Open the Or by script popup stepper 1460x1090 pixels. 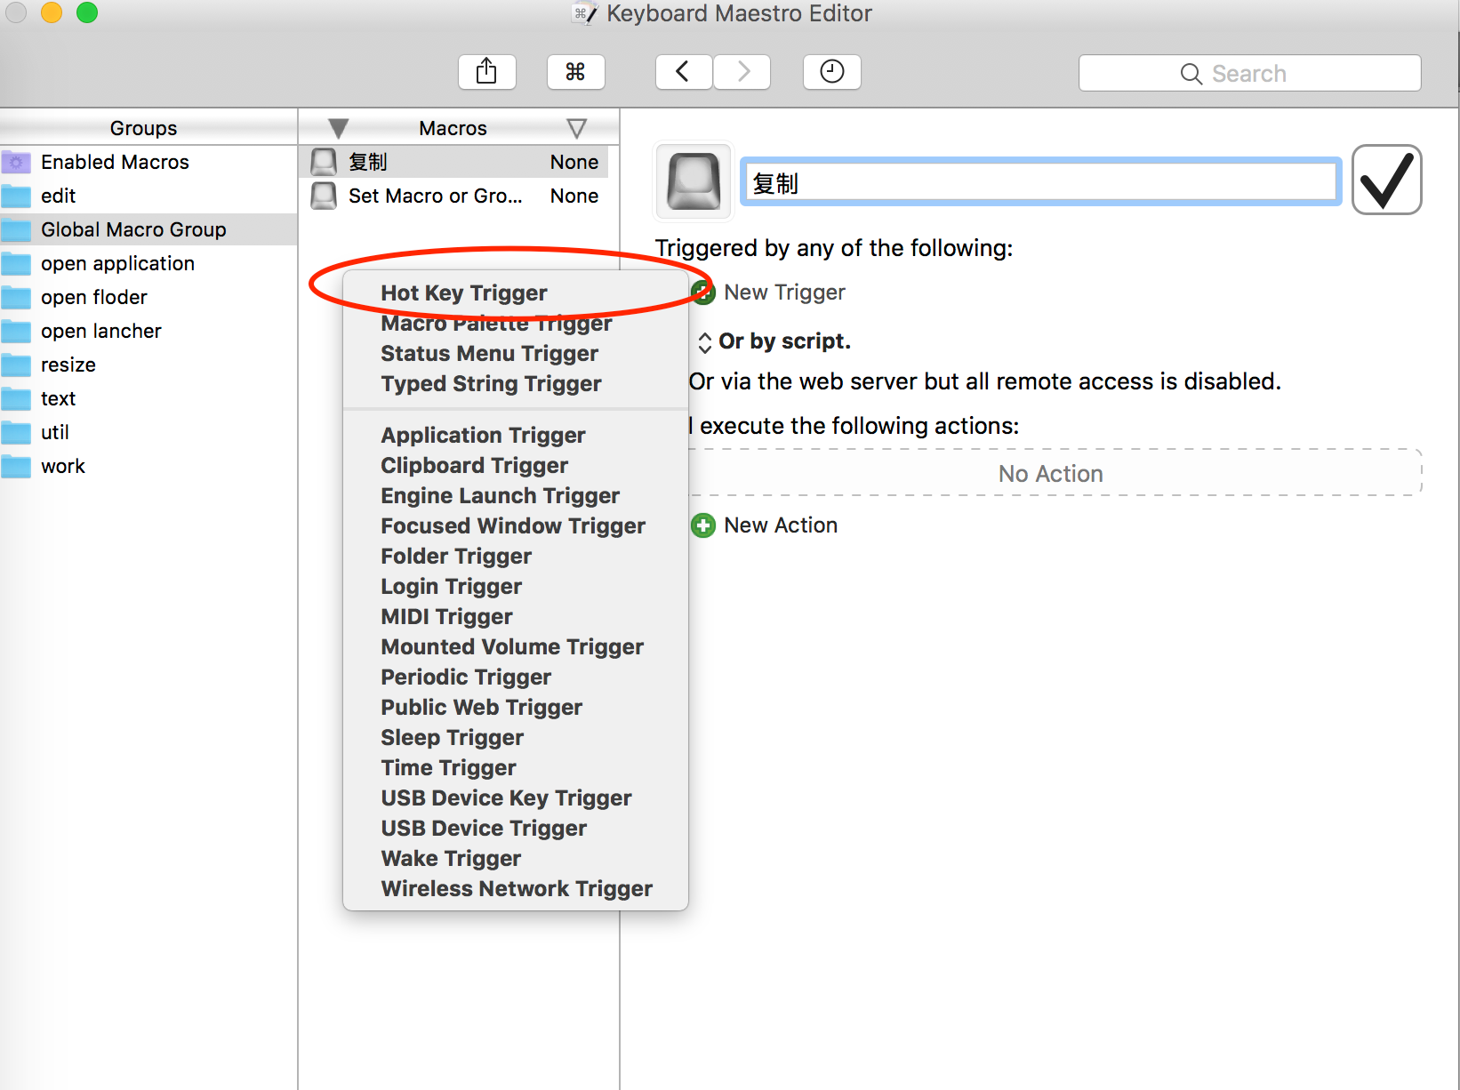704,342
